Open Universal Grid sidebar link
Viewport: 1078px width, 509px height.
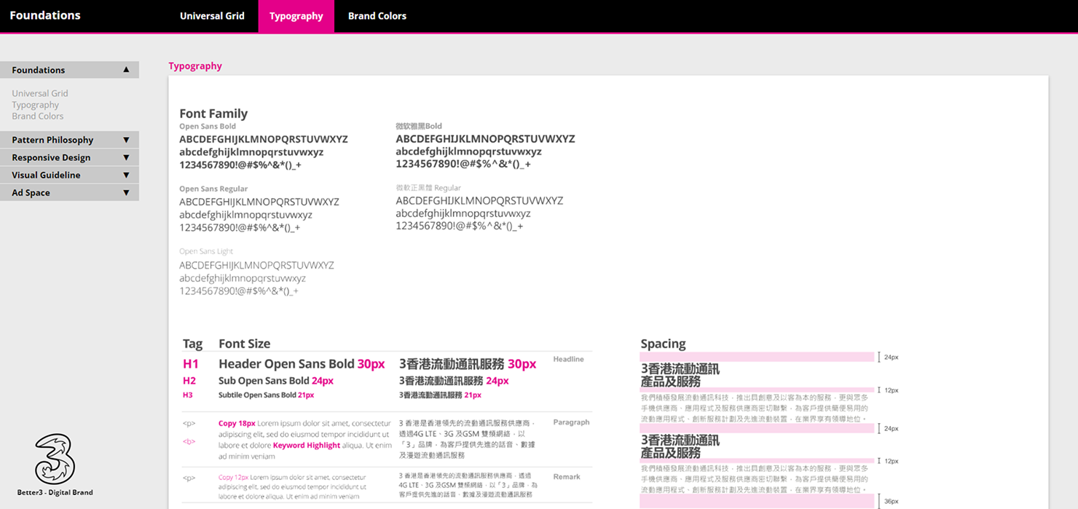(40, 93)
